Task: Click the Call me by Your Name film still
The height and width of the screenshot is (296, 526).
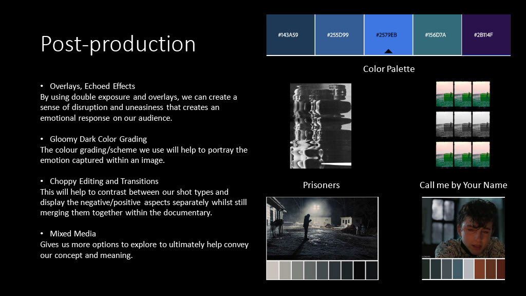Action: (x=463, y=228)
